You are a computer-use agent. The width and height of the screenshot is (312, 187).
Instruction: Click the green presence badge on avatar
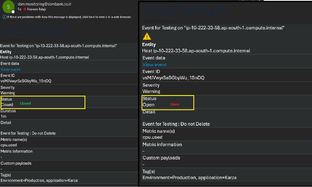tap(13, 12)
